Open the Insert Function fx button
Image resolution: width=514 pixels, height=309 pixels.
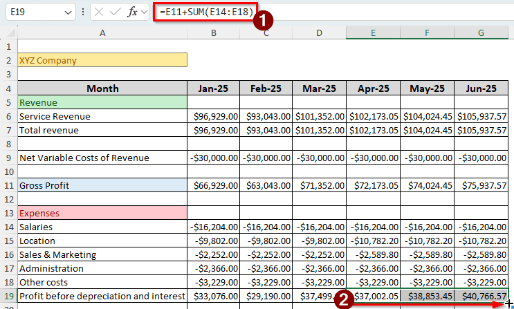pos(134,12)
